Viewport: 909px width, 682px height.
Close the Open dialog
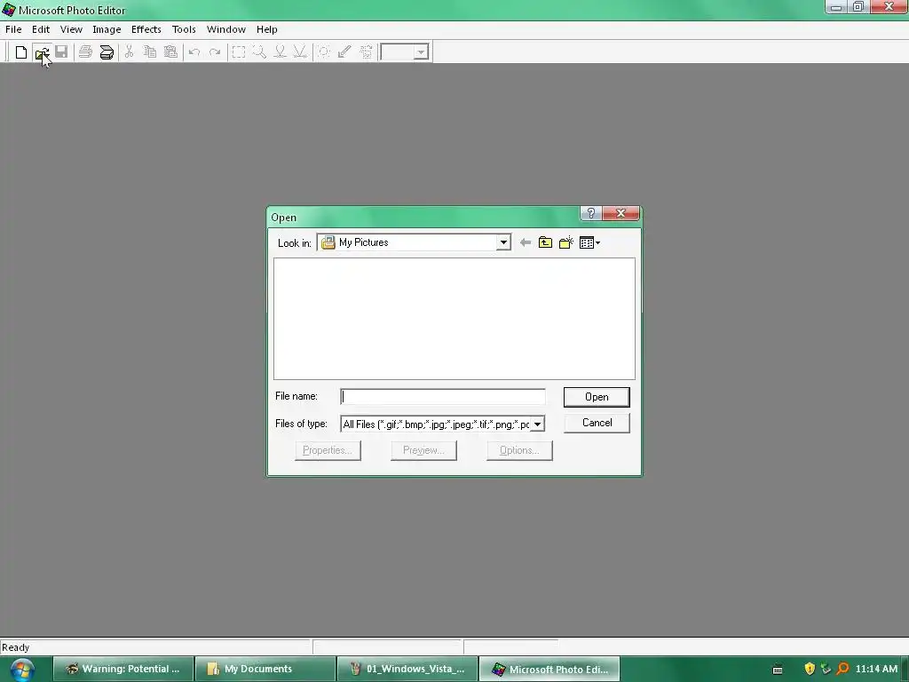click(x=620, y=213)
